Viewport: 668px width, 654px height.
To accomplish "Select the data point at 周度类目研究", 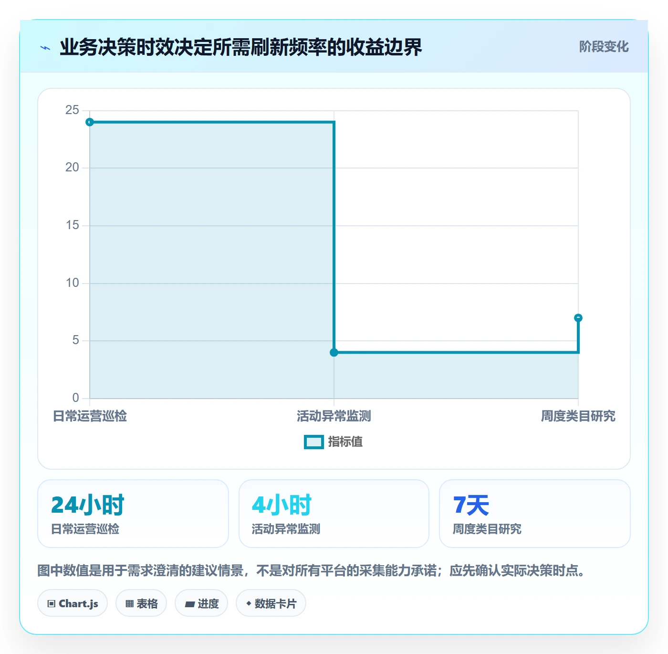I will 578,318.
